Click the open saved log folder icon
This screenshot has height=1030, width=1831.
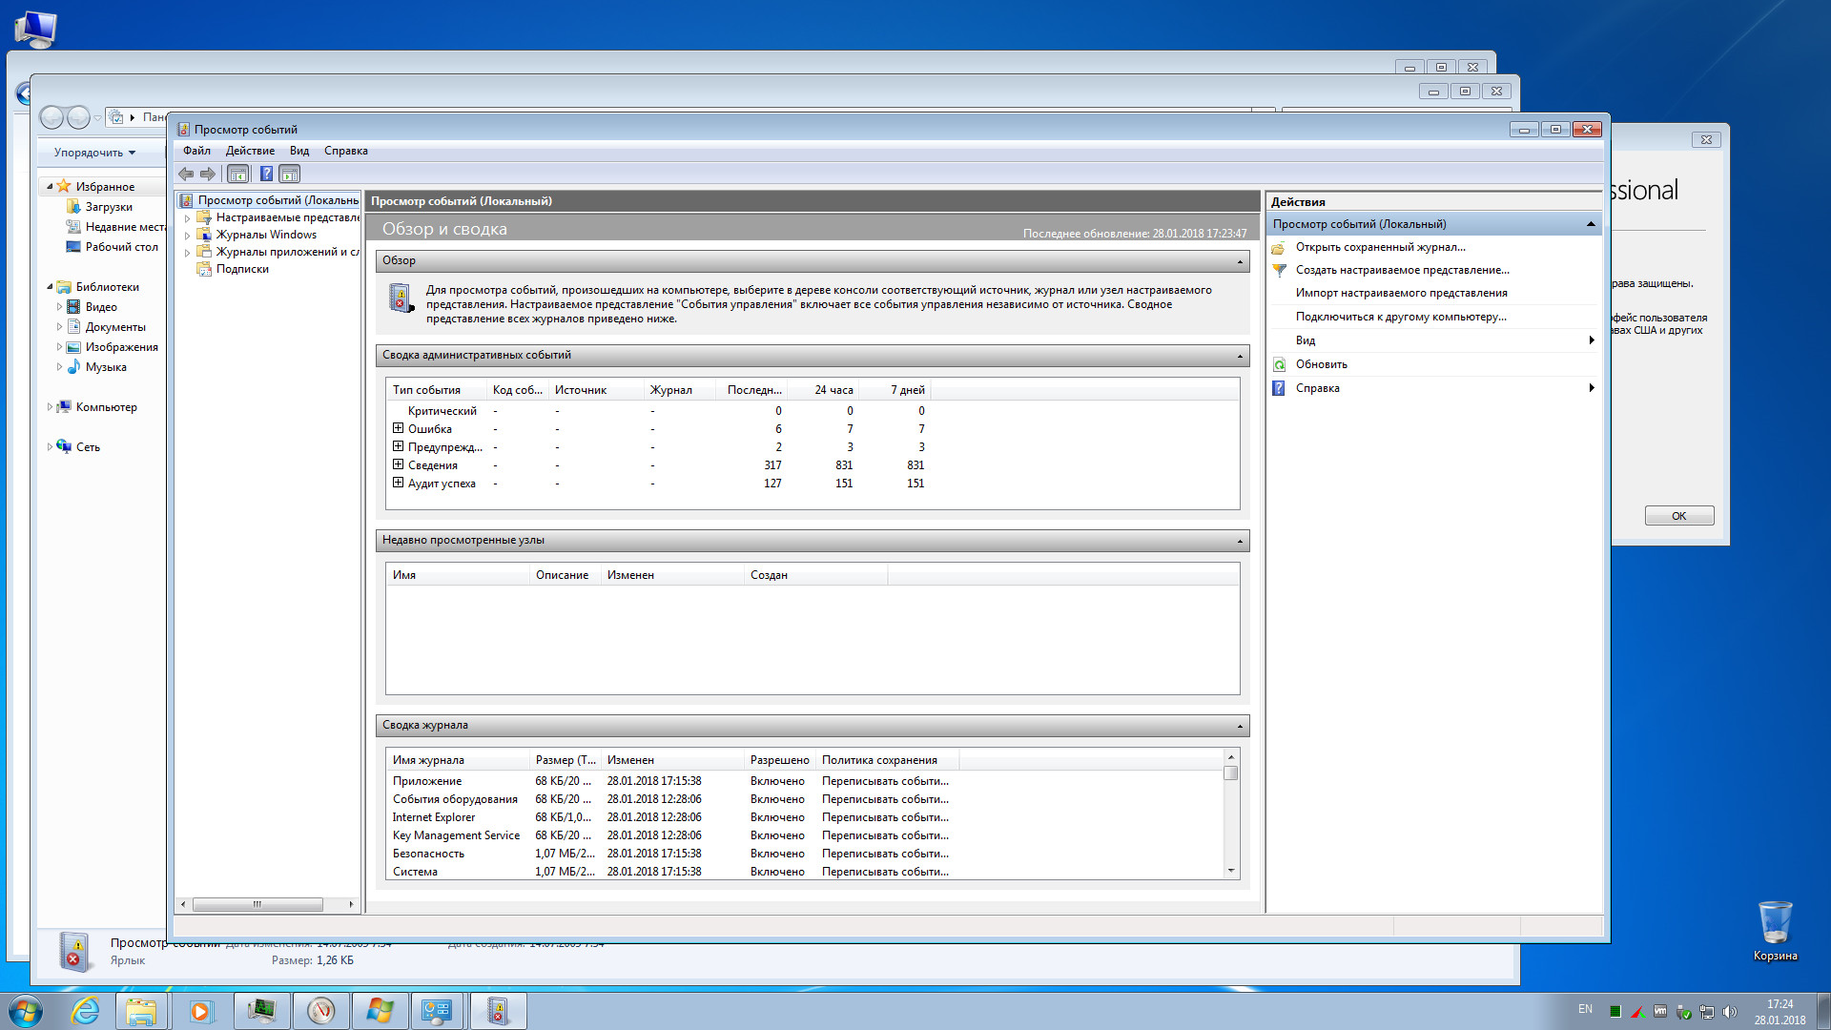[1280, 247]
